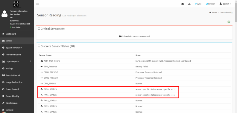The width and height of the screenshot is (237, 113).
Task: Select Power Control in sidebar
Action: (17, 89)
